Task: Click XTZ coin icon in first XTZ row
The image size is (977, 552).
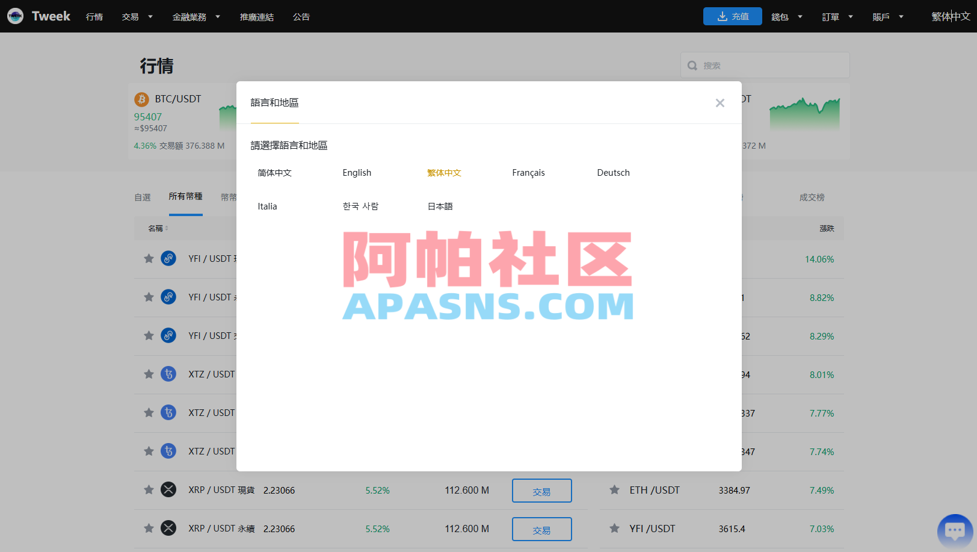Action: [168, 374]
